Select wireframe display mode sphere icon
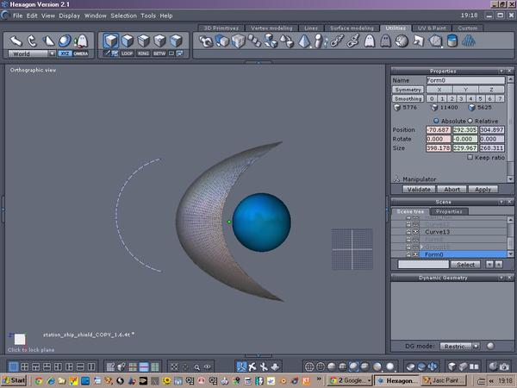Image resolution: width=517 pixels, height=388 pixels. point(309,366)
